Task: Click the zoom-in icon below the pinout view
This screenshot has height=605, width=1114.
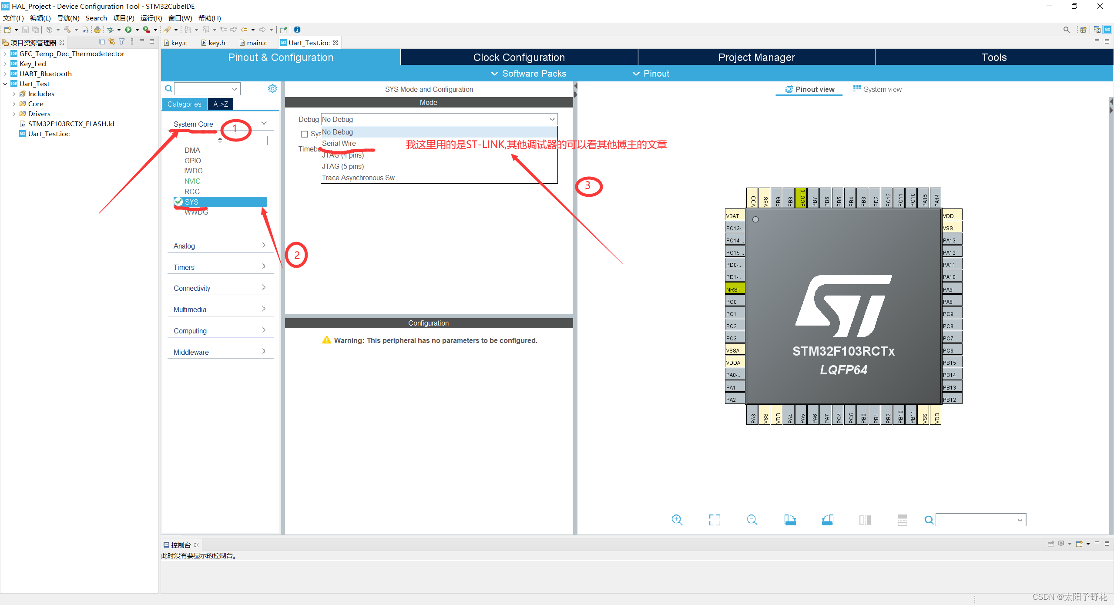Action: [x=677, y=520]
